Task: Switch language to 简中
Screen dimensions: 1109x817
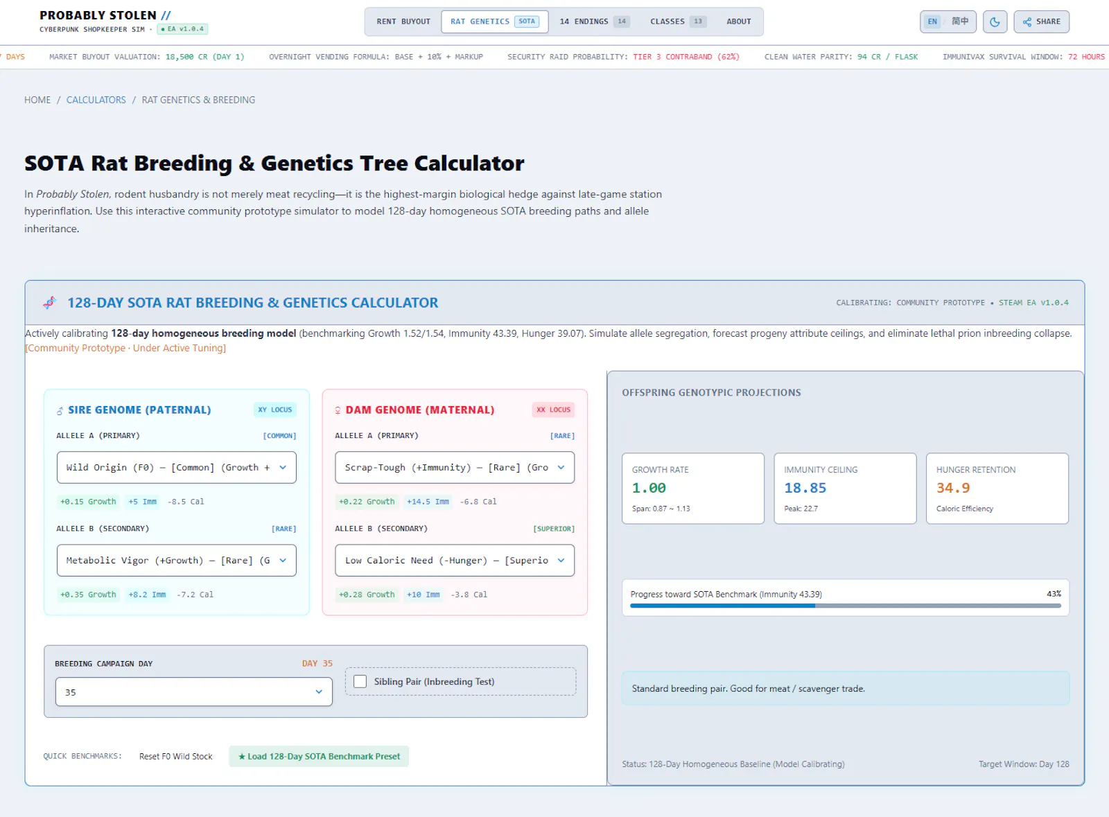Action: pyautogui.click(x=960, y=21)
